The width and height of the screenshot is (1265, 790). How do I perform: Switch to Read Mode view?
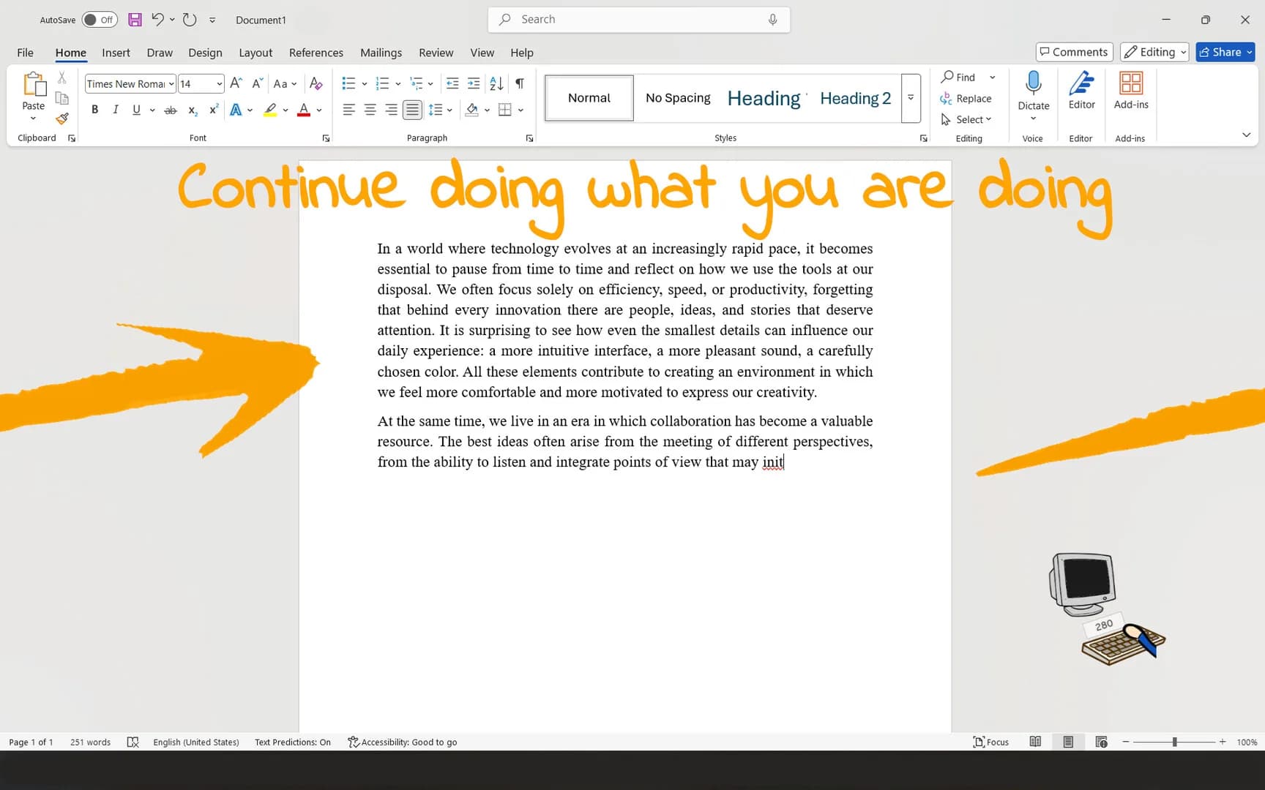pos(1035,742)
